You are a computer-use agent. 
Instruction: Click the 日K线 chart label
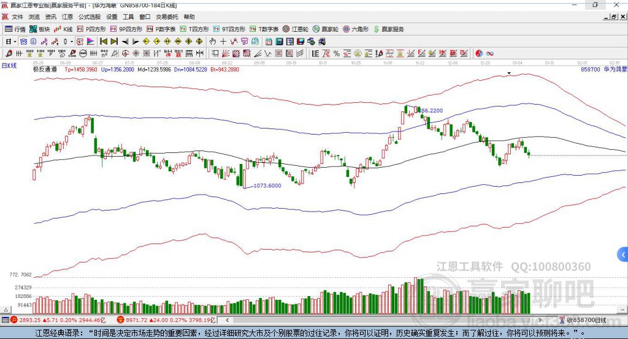9,65
